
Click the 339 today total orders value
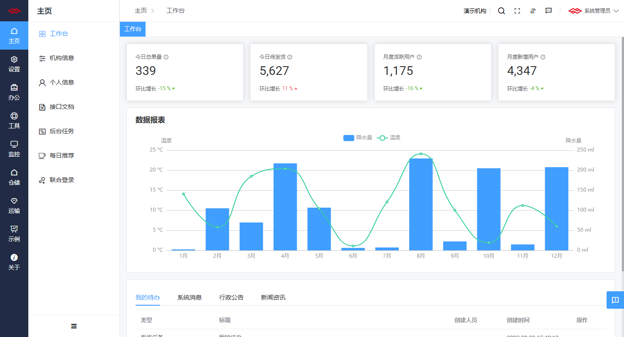[x=146, y=71]
